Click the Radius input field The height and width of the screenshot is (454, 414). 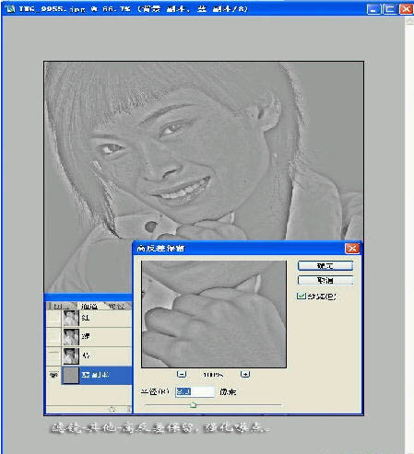tap(195, 391)
